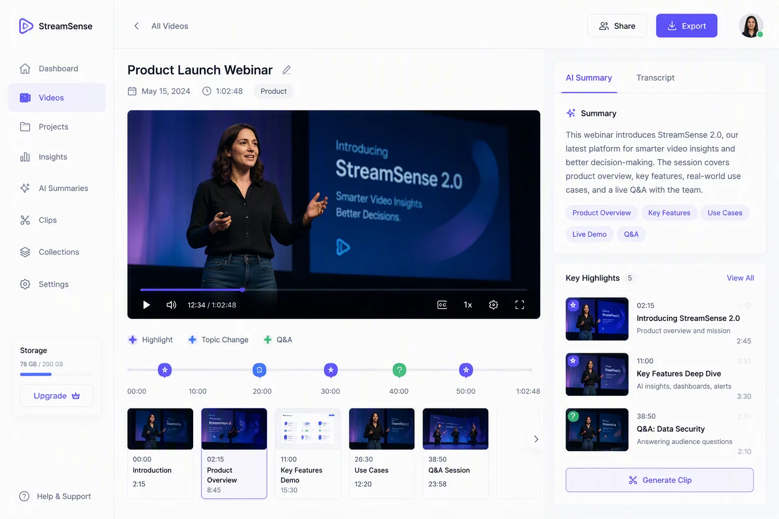Jump to the Q&A marker at 40:00
Image resolution: width=779 pixels, height=519 pixels.
[x=400, y=370]
